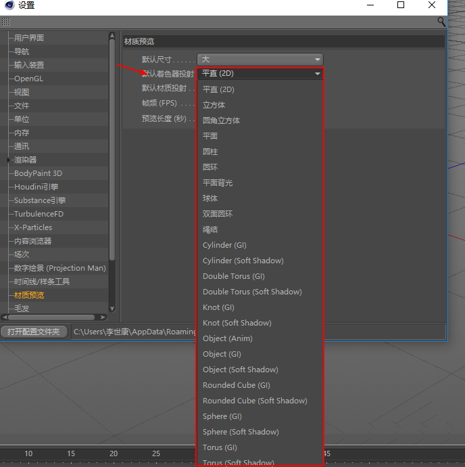Select the OpenGL settings category
Screen dimensions: 465x467
pos(28,79)
